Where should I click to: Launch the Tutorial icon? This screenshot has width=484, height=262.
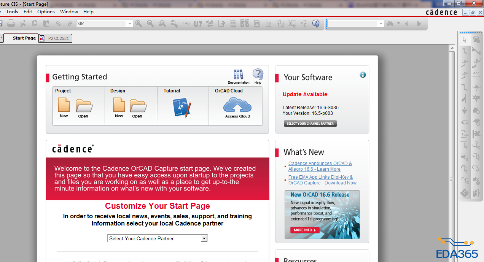[x=181, y=108]
